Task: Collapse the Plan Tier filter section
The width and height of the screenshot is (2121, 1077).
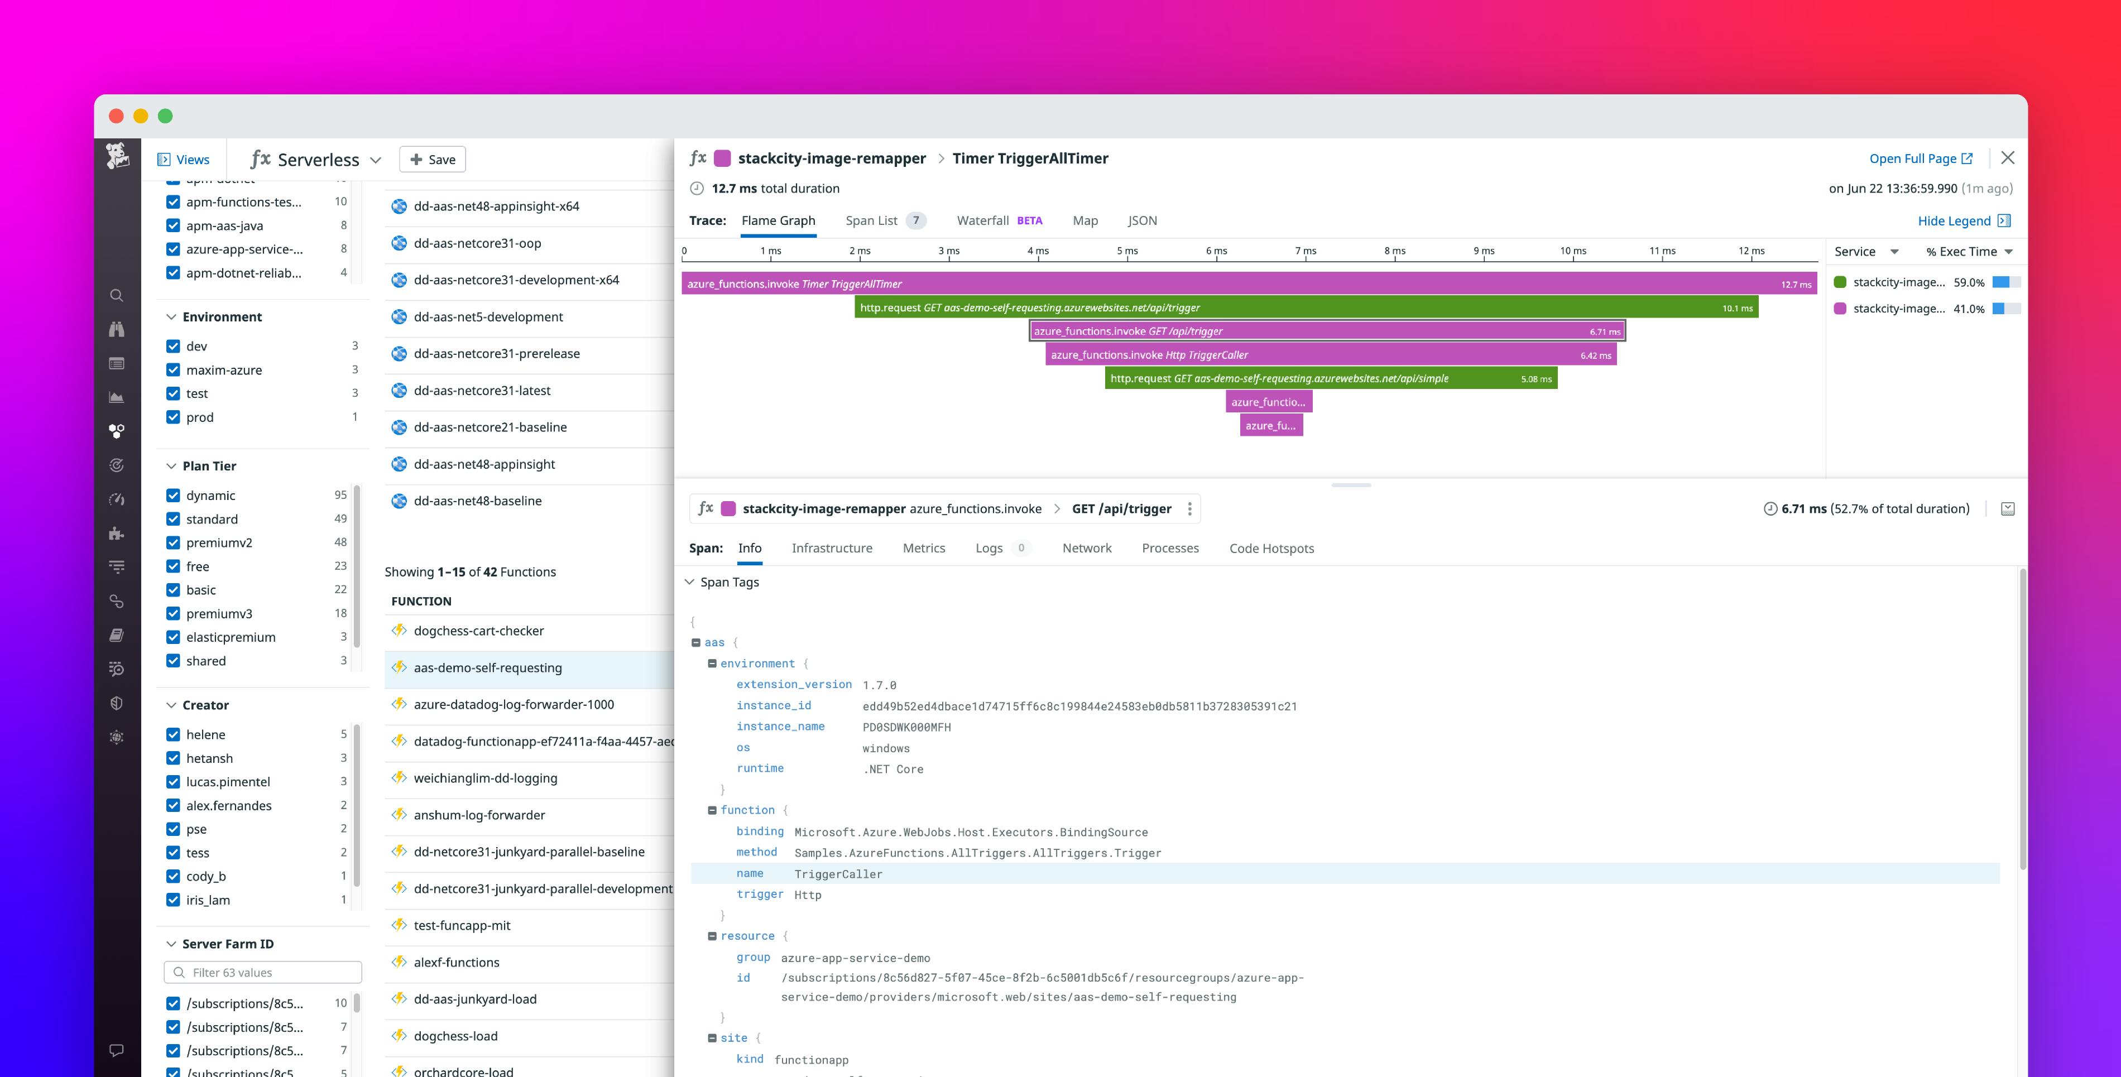Action: (170, 465)
